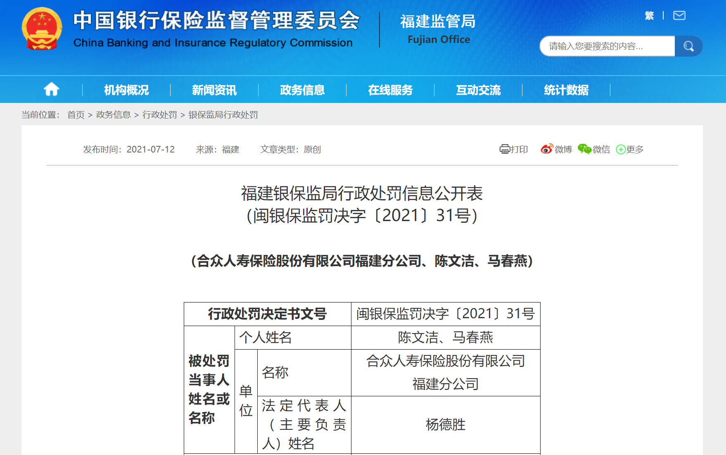Focus the search input field
This screenshot has width=726, height=455.
click(x=607, y=46)
